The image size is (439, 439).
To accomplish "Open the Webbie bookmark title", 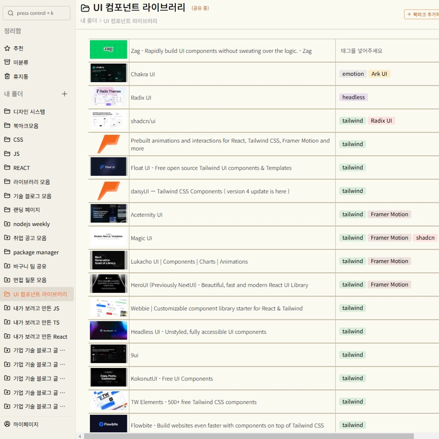I will (x=217, y=308).
